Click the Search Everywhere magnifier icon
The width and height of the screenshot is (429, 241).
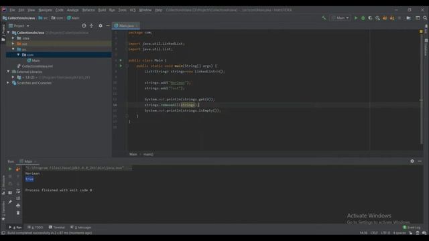pyautogui.click(x=425, y=18)
